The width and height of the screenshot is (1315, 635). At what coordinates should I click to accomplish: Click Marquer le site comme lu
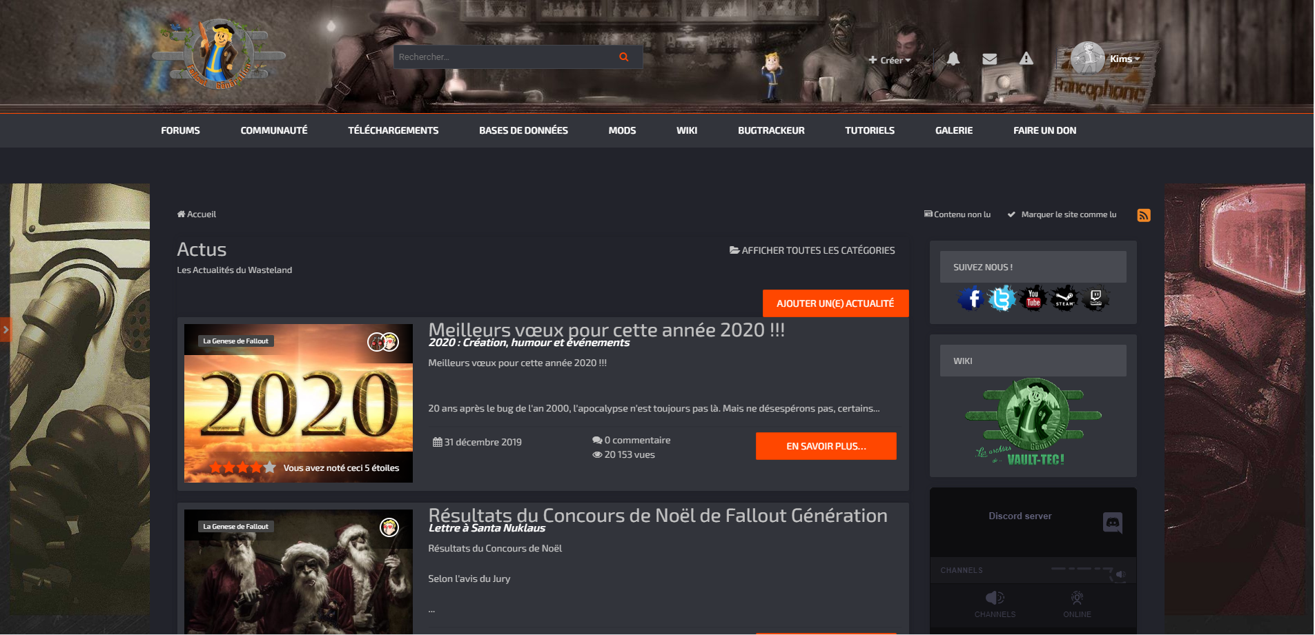coord(1062,214)
